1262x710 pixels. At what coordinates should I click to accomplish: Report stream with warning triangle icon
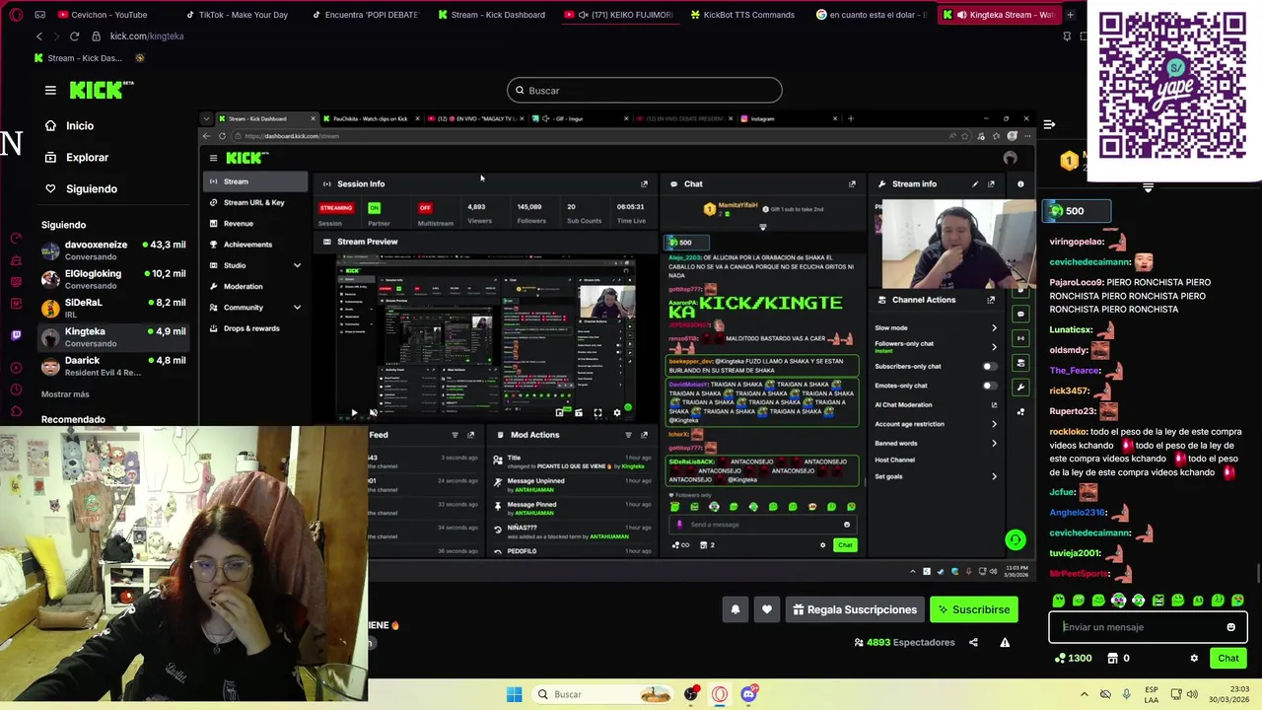[x=1005, y=642]
